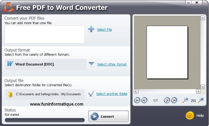209x126 pixels.
Task: Click the Not started status text
Action: [x=12, y=115]
